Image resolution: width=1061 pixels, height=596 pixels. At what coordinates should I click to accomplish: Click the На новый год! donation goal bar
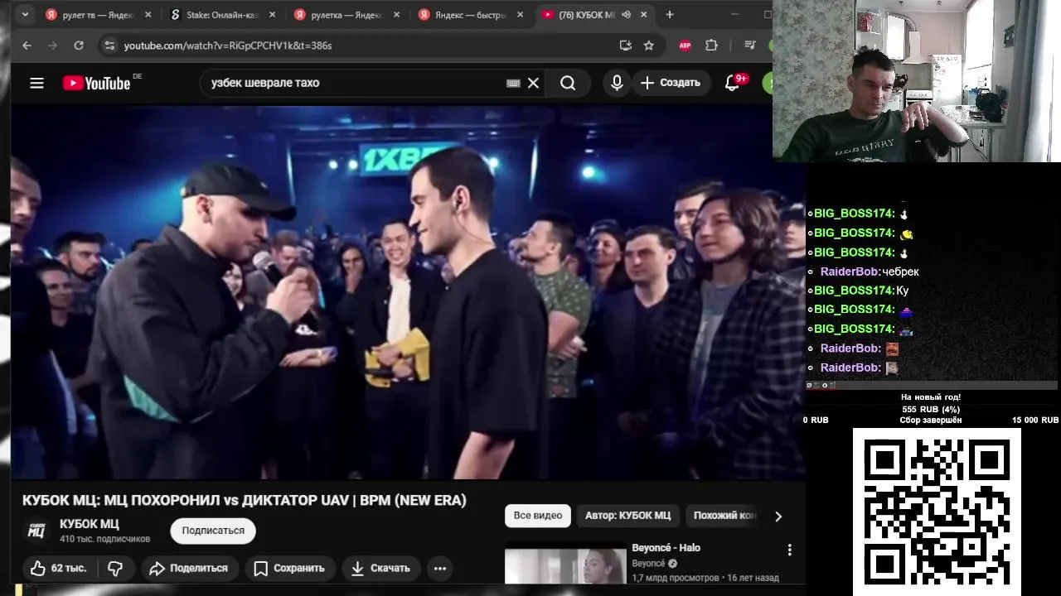[x=931, y=409]
